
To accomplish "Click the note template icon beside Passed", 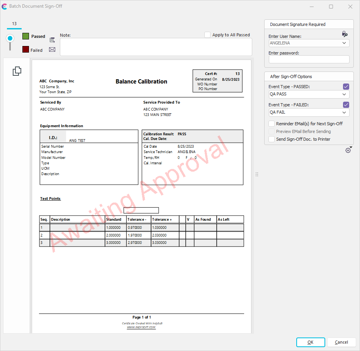I will tap(52, 39).
